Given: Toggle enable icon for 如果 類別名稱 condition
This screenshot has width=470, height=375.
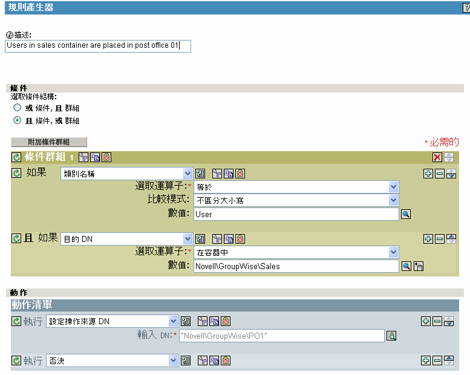Looking at the screenshot, I should [16, 173].
